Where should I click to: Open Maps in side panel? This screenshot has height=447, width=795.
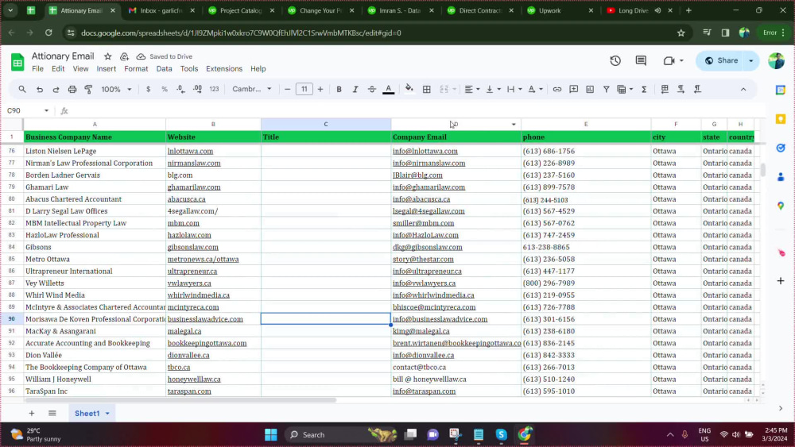(781, 206)
